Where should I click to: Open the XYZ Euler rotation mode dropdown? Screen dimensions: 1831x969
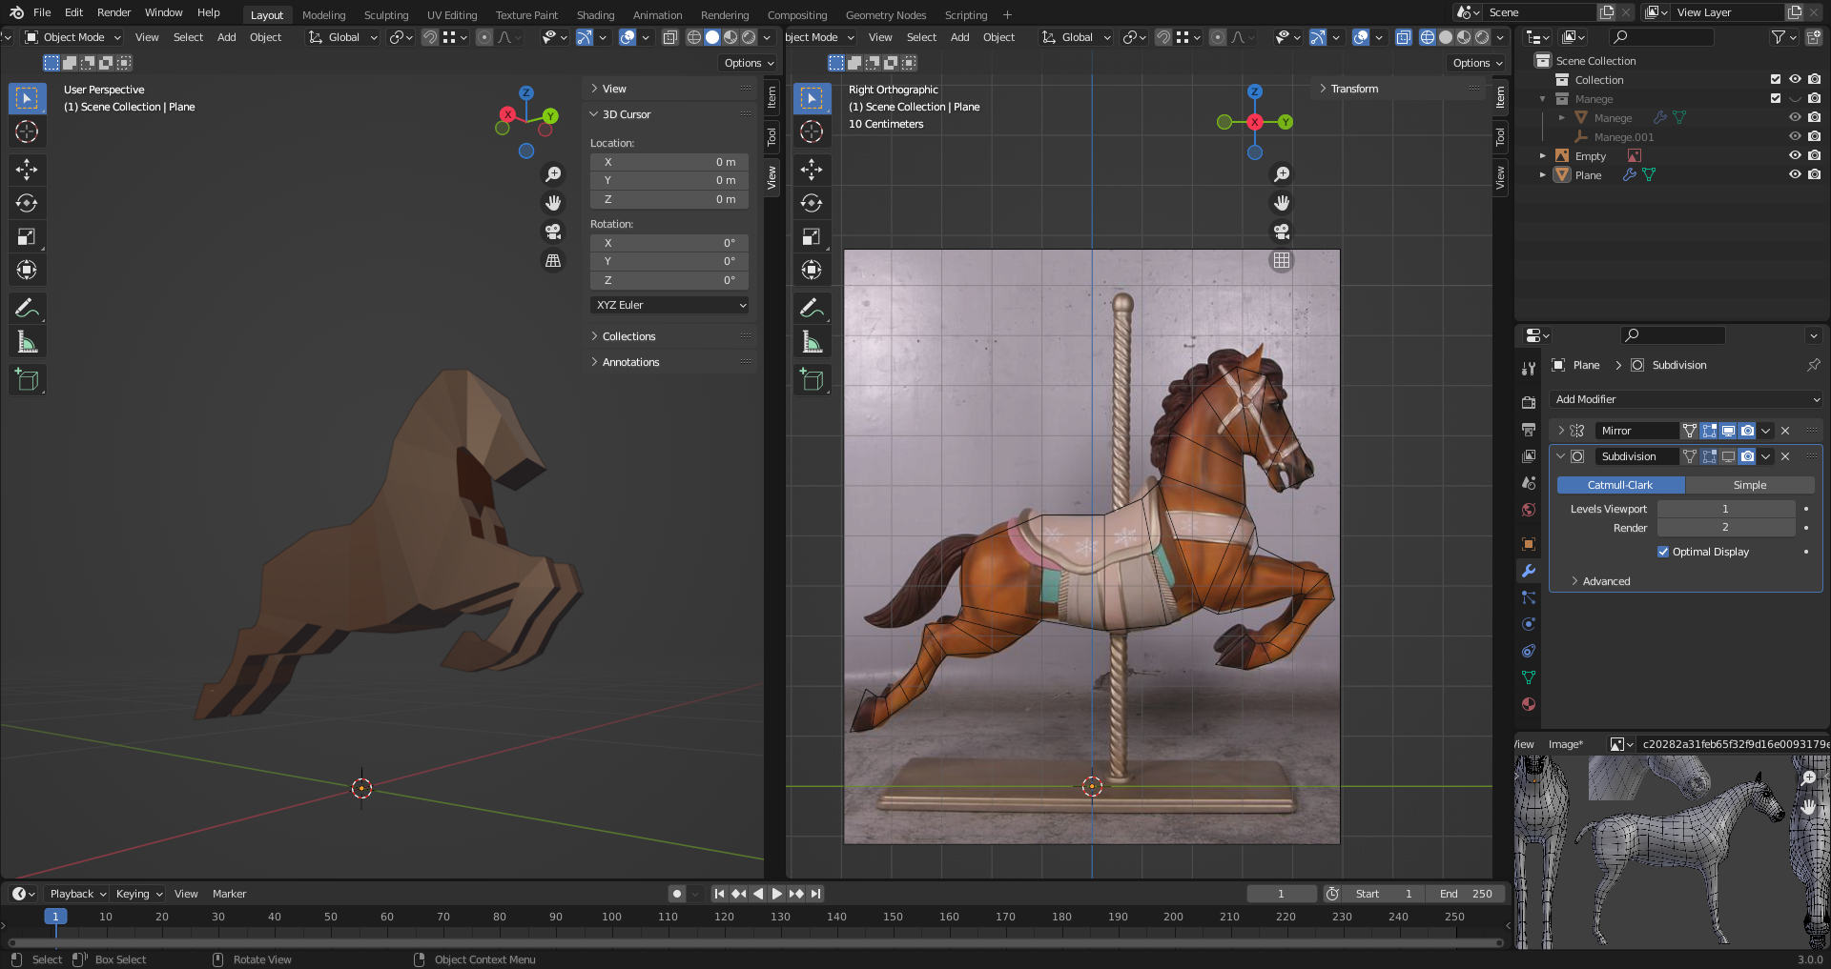tap(669, 305)
